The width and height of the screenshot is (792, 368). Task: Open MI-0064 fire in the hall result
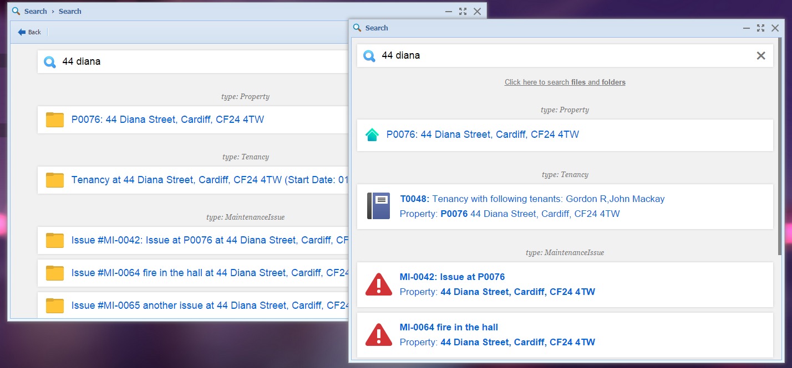click(449, 327)
